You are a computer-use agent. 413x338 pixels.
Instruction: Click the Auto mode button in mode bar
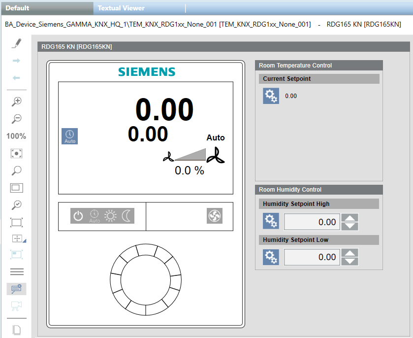click(95, 216)
